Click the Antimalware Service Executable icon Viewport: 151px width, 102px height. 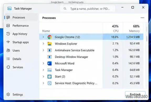pyautogui.click(x=49, y=50)
